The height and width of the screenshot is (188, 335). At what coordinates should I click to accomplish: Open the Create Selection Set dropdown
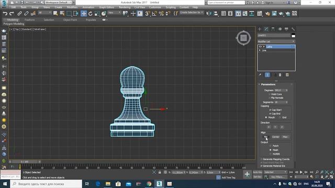pos(192,13)
